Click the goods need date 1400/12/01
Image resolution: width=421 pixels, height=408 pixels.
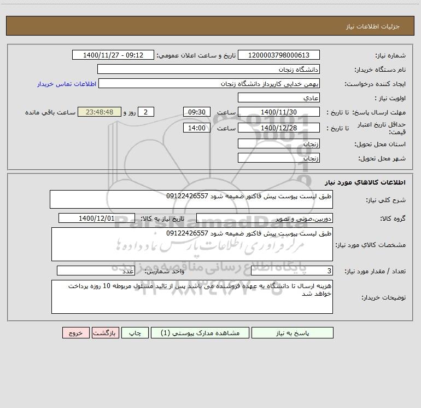(97, 218)
